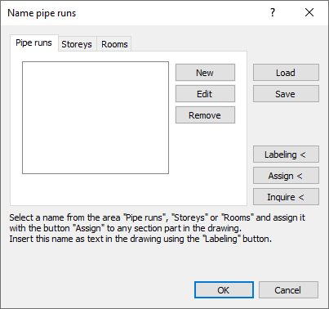Confirm the dialog with OK
The width and height of the screenshot is (329, 309).
pyautogui.click(x=224, y=290)
